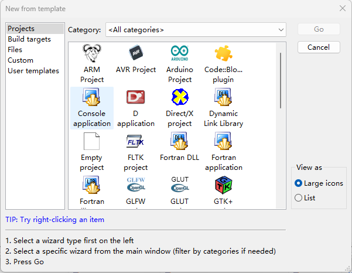Switch view to List
This screenshot has height=273, width=352.
[305, 198]
